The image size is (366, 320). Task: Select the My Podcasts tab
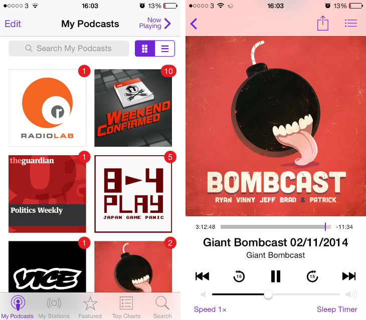click(18, 306)
